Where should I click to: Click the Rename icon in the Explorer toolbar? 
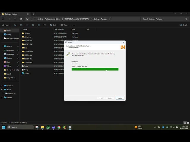pos(33,25)
